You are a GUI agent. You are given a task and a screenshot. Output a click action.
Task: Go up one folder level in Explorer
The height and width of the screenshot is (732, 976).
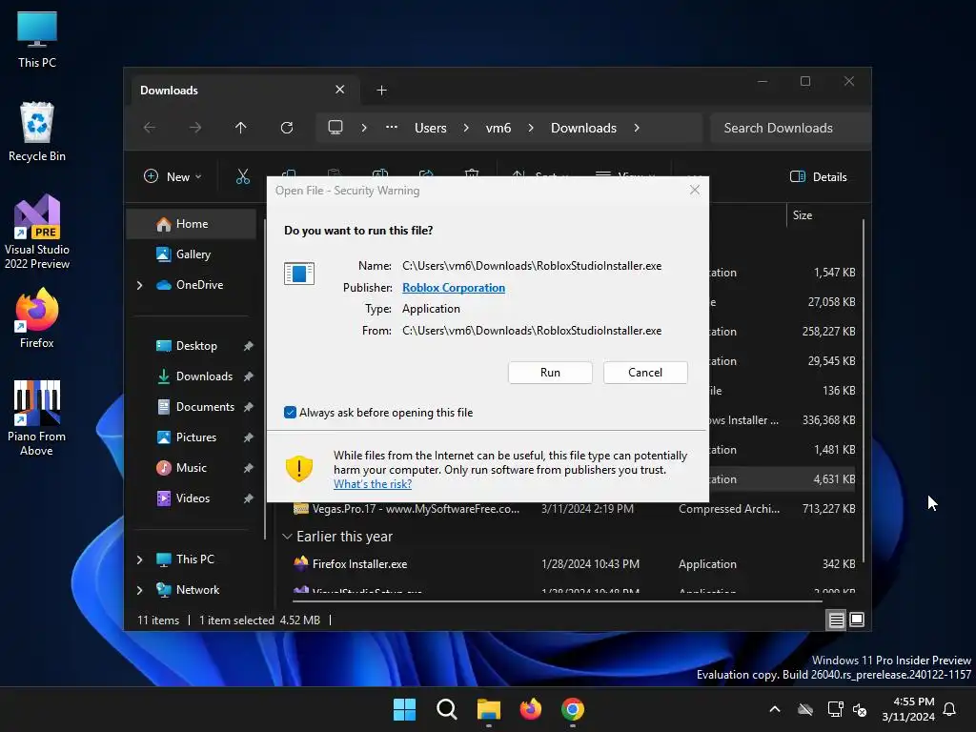(241, 128)
